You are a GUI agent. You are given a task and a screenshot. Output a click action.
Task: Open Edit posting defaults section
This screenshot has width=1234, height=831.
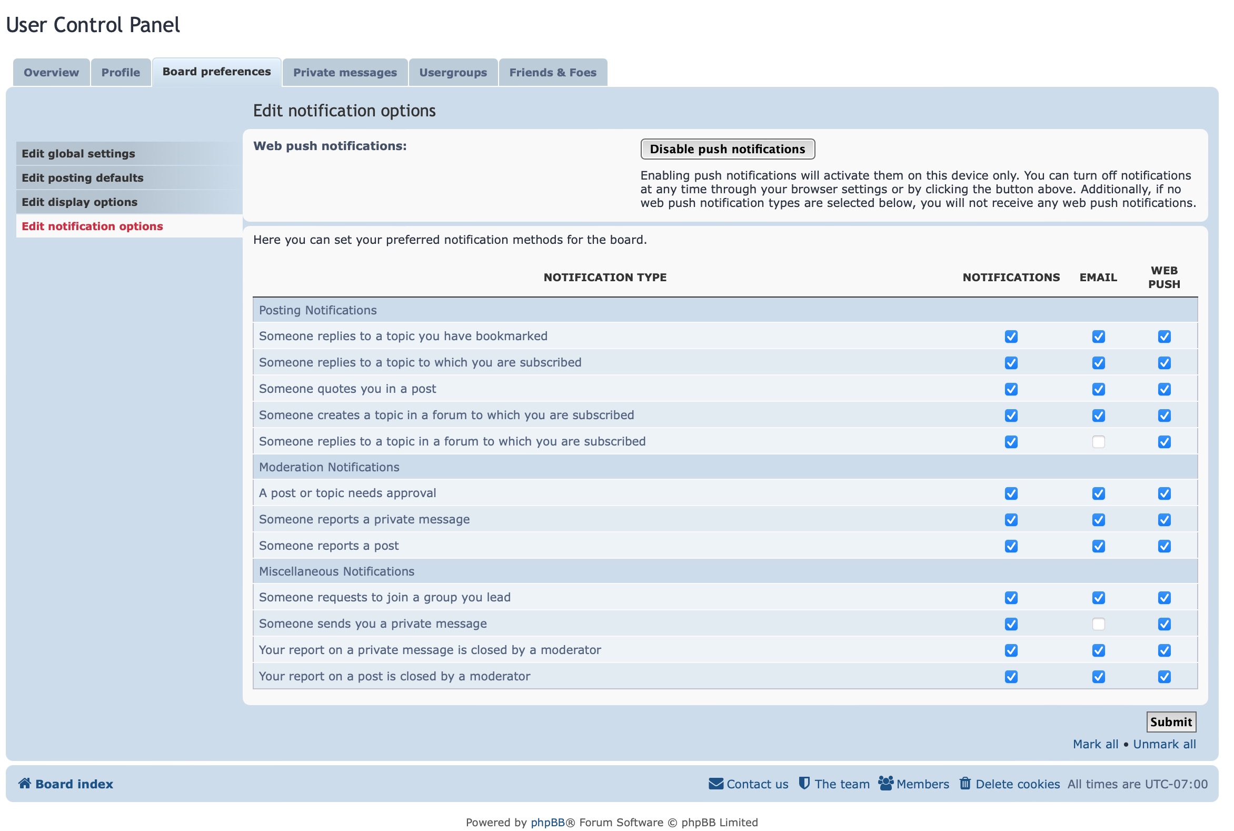[82, 177]
